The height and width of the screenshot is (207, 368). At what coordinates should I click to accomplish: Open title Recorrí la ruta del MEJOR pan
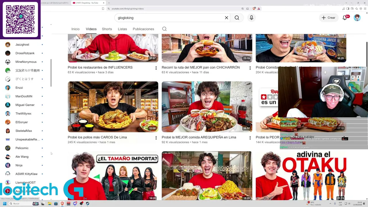[x=201, y=67]
